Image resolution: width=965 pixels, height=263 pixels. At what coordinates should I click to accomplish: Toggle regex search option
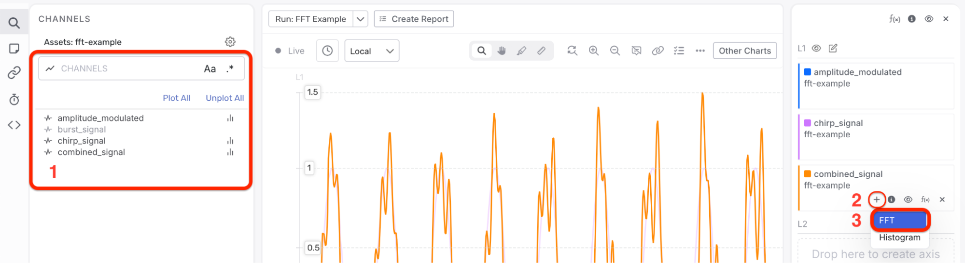230,69
